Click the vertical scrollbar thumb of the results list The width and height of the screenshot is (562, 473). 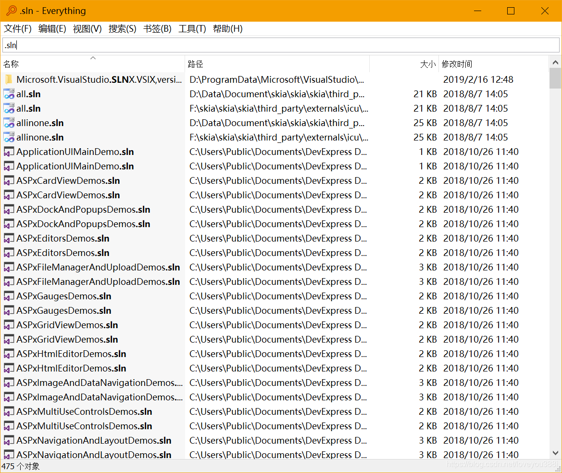(x=555, y=78)
